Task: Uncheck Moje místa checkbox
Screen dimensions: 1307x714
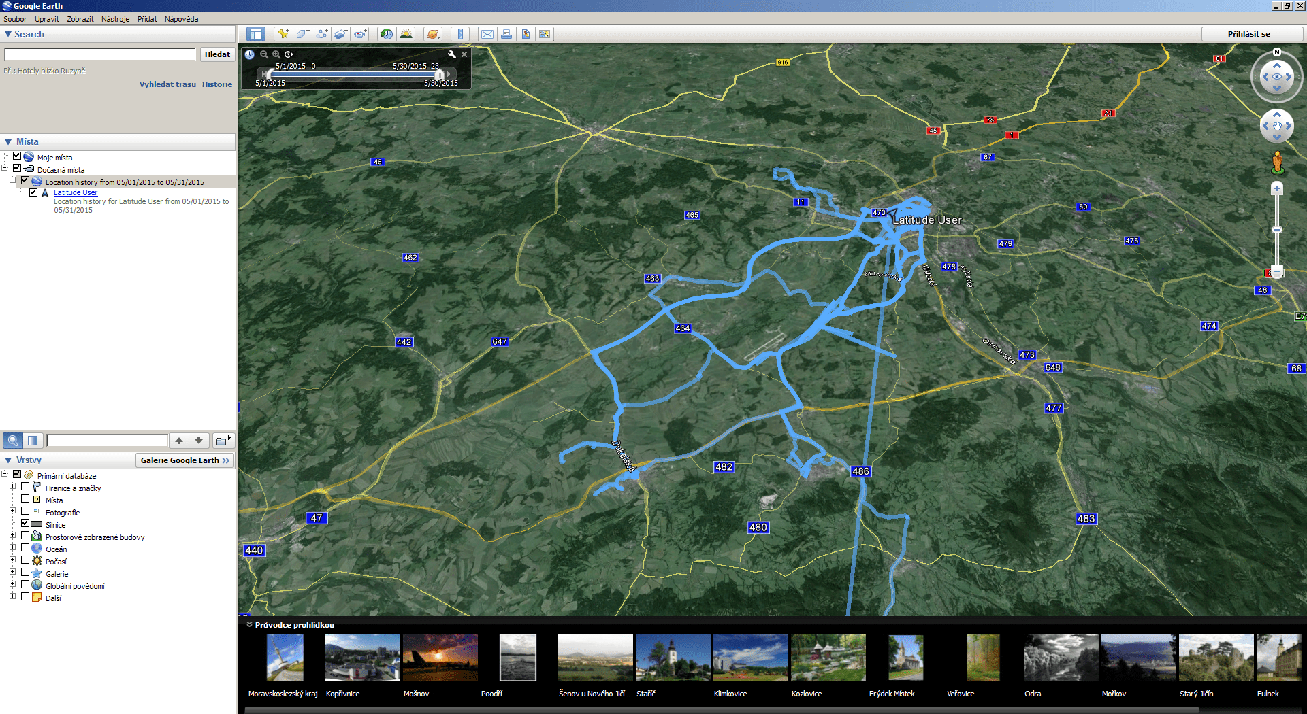Action: 17,156
